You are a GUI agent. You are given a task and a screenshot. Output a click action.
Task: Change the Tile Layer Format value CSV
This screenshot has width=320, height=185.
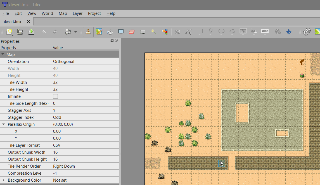point(86,145)
